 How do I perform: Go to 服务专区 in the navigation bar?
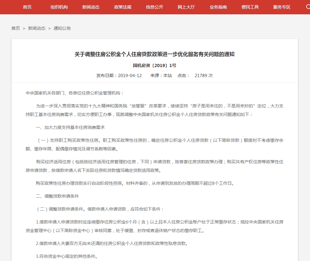point(282,7)
